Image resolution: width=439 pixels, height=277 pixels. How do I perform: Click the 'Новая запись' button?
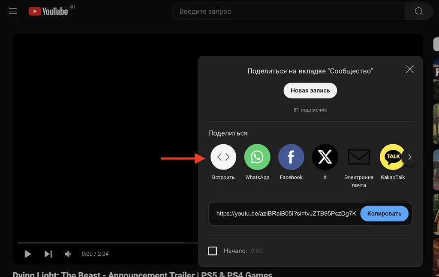pyautogui.click(x=310, y=91)
